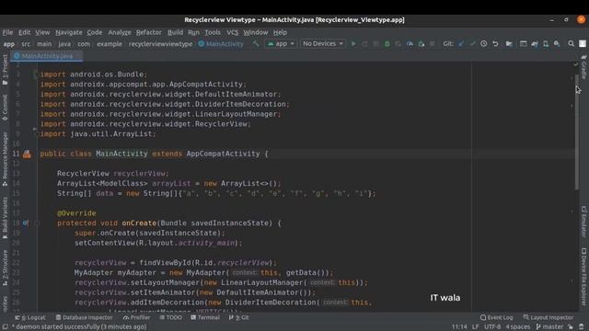Open the AVD Manager icon in the toolbar

point(546,44)
